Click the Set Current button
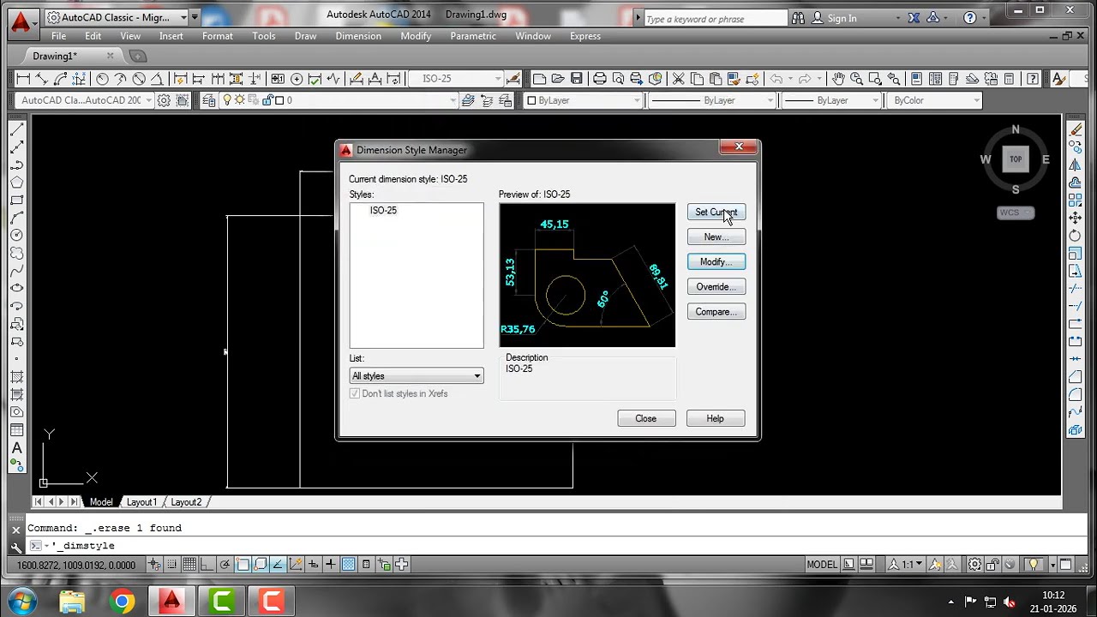This screenshot has width=1097, height=617. (716, 213)
